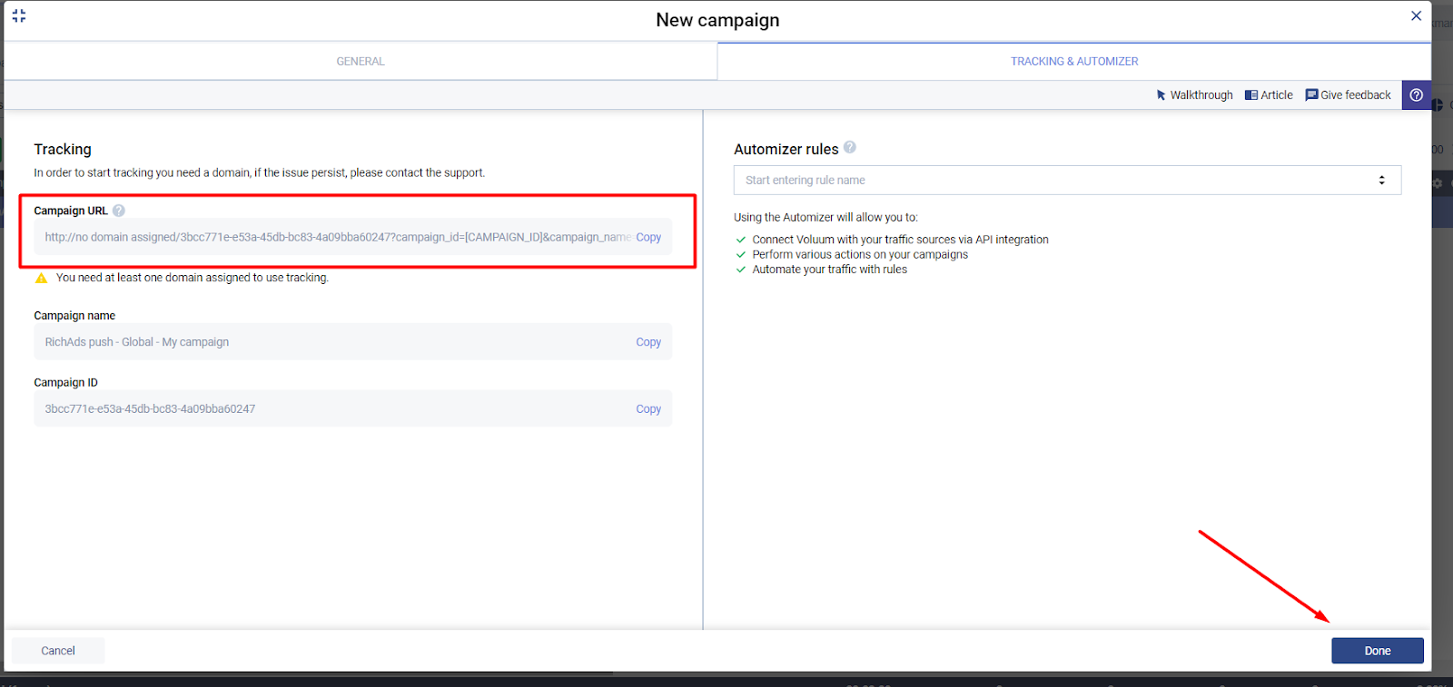1453x687 pixels.
Task: Copy the Campaign name
Action: [x=648, y=342]
